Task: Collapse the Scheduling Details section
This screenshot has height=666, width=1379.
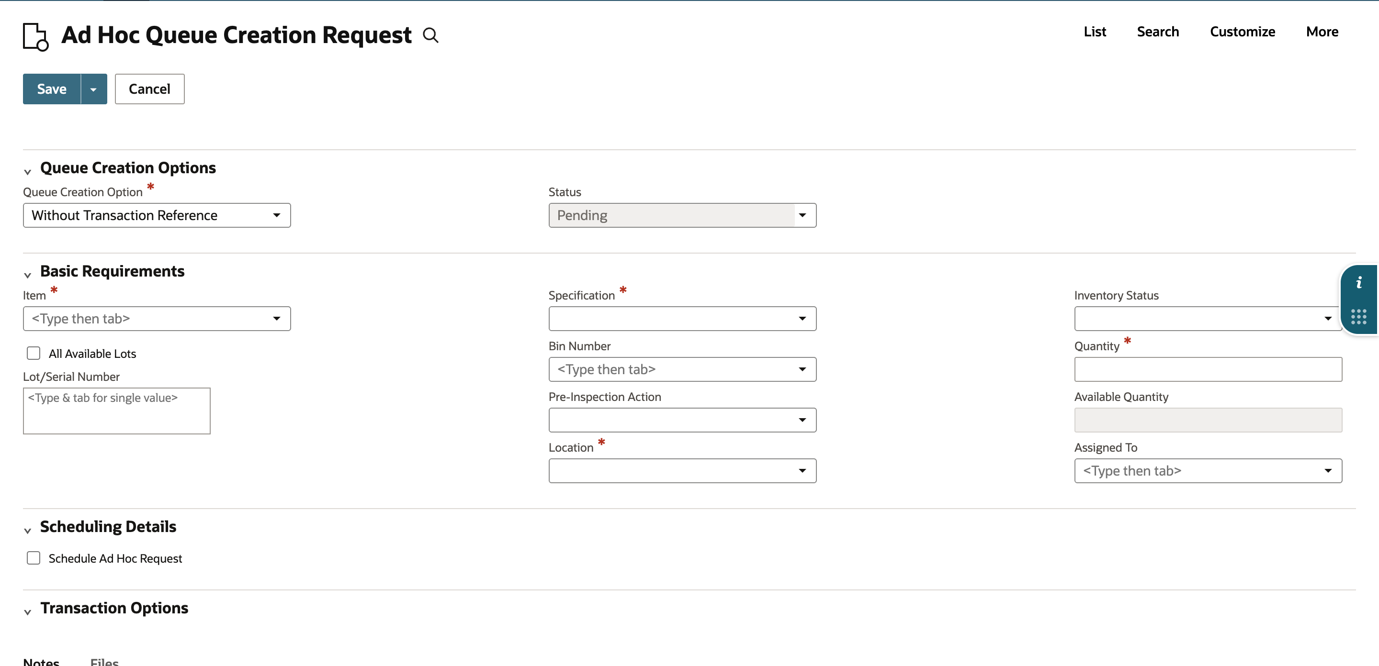Action: click(x=27, y=531)
